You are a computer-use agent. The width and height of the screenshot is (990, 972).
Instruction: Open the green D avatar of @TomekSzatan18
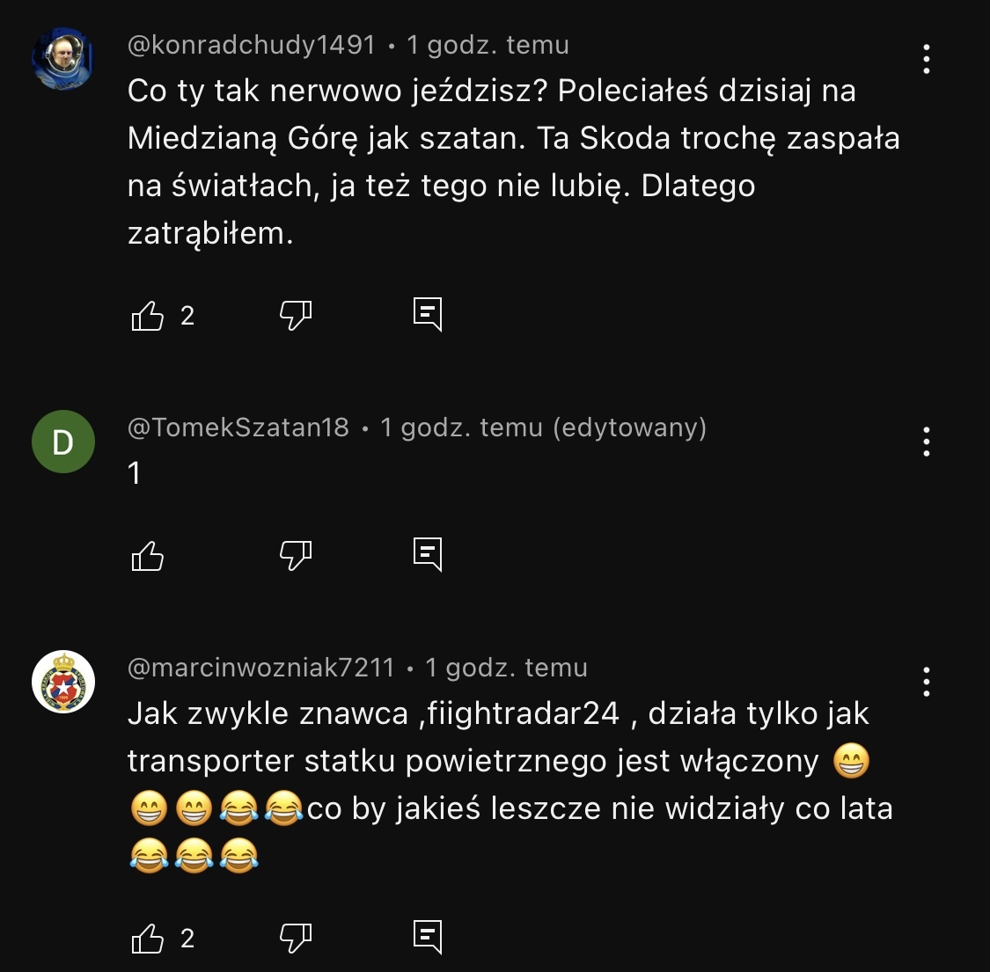tap(63, 442)
